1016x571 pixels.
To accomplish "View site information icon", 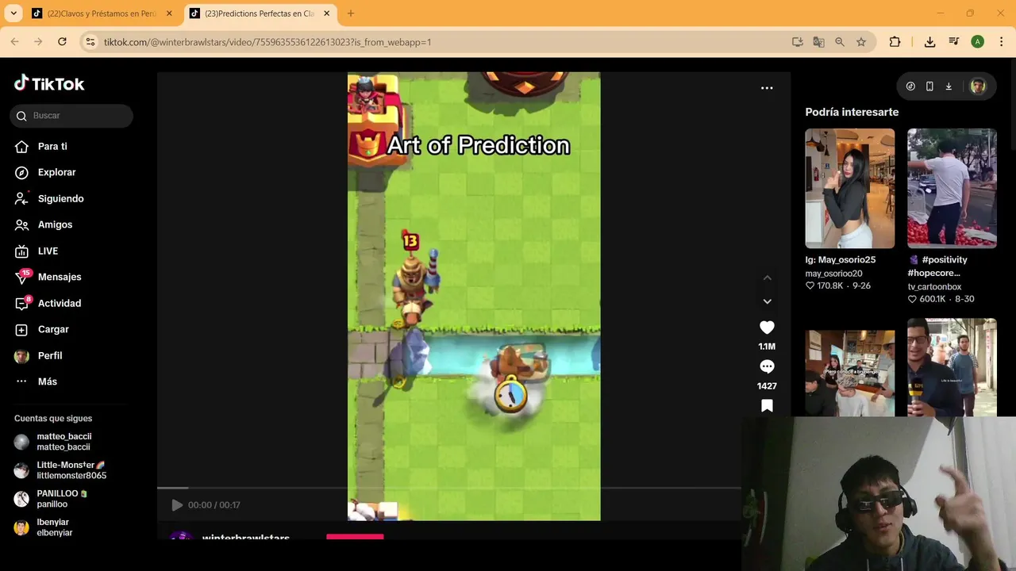I will [90, 42].
